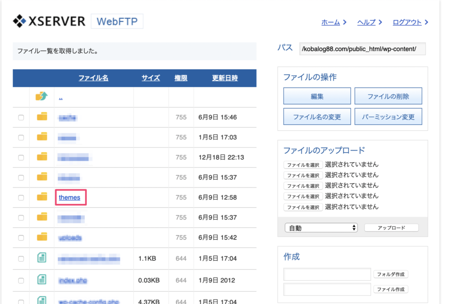
Task: Click the 0.03KB size cell
Action: tap(149, 280)
